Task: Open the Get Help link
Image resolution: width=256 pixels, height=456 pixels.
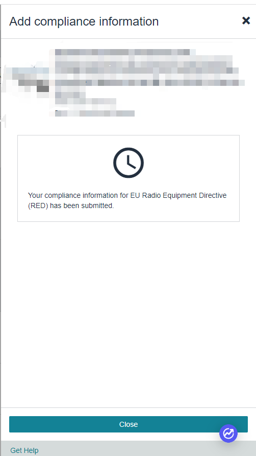Action: pyautogui.click(x=24, y=450)
